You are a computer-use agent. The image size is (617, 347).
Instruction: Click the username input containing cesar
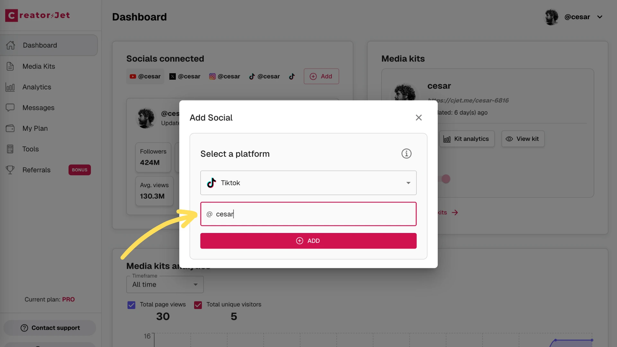(x=308, y=214)
